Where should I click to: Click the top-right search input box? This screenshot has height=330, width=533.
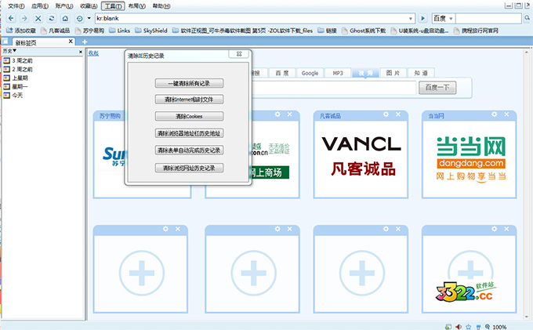[x=488, y=18]
